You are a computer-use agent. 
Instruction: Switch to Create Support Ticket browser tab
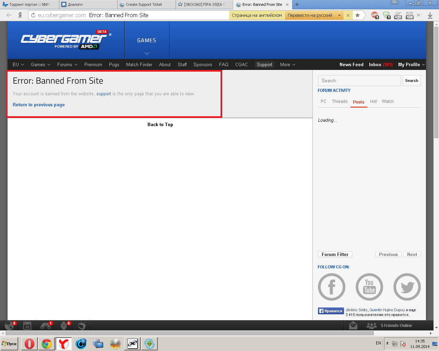click(146, 4)
